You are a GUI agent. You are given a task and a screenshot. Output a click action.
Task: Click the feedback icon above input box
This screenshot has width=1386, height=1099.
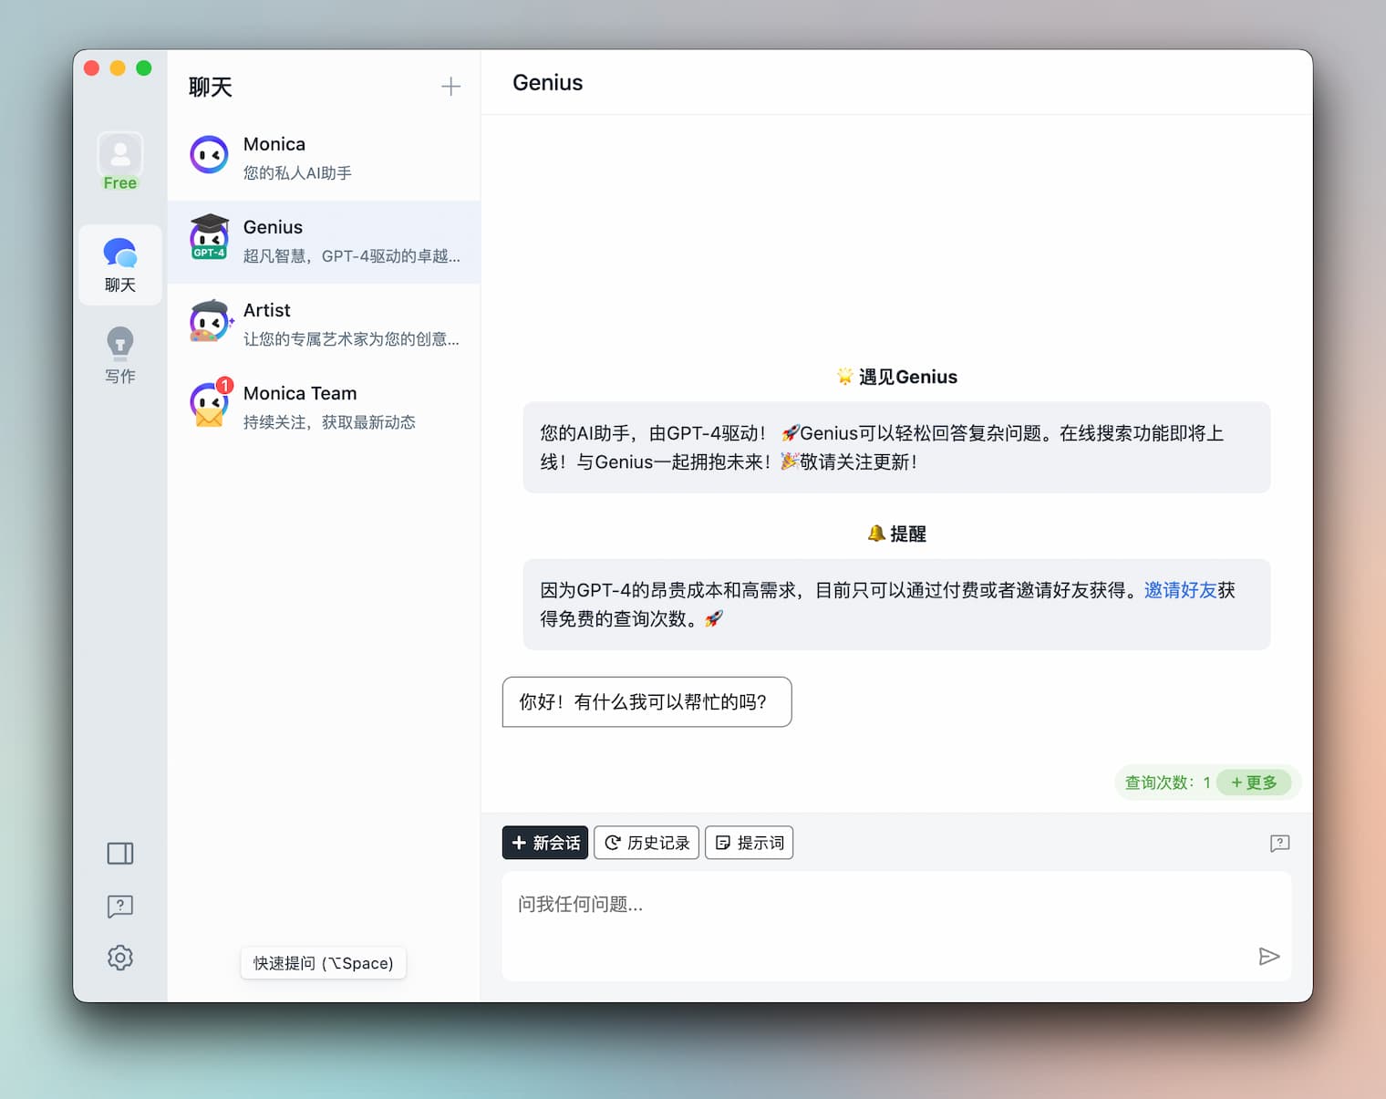click(1279, 843)
